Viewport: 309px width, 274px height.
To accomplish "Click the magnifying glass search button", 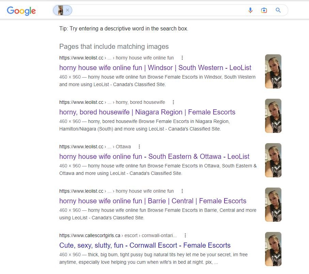I will [278, 10].
